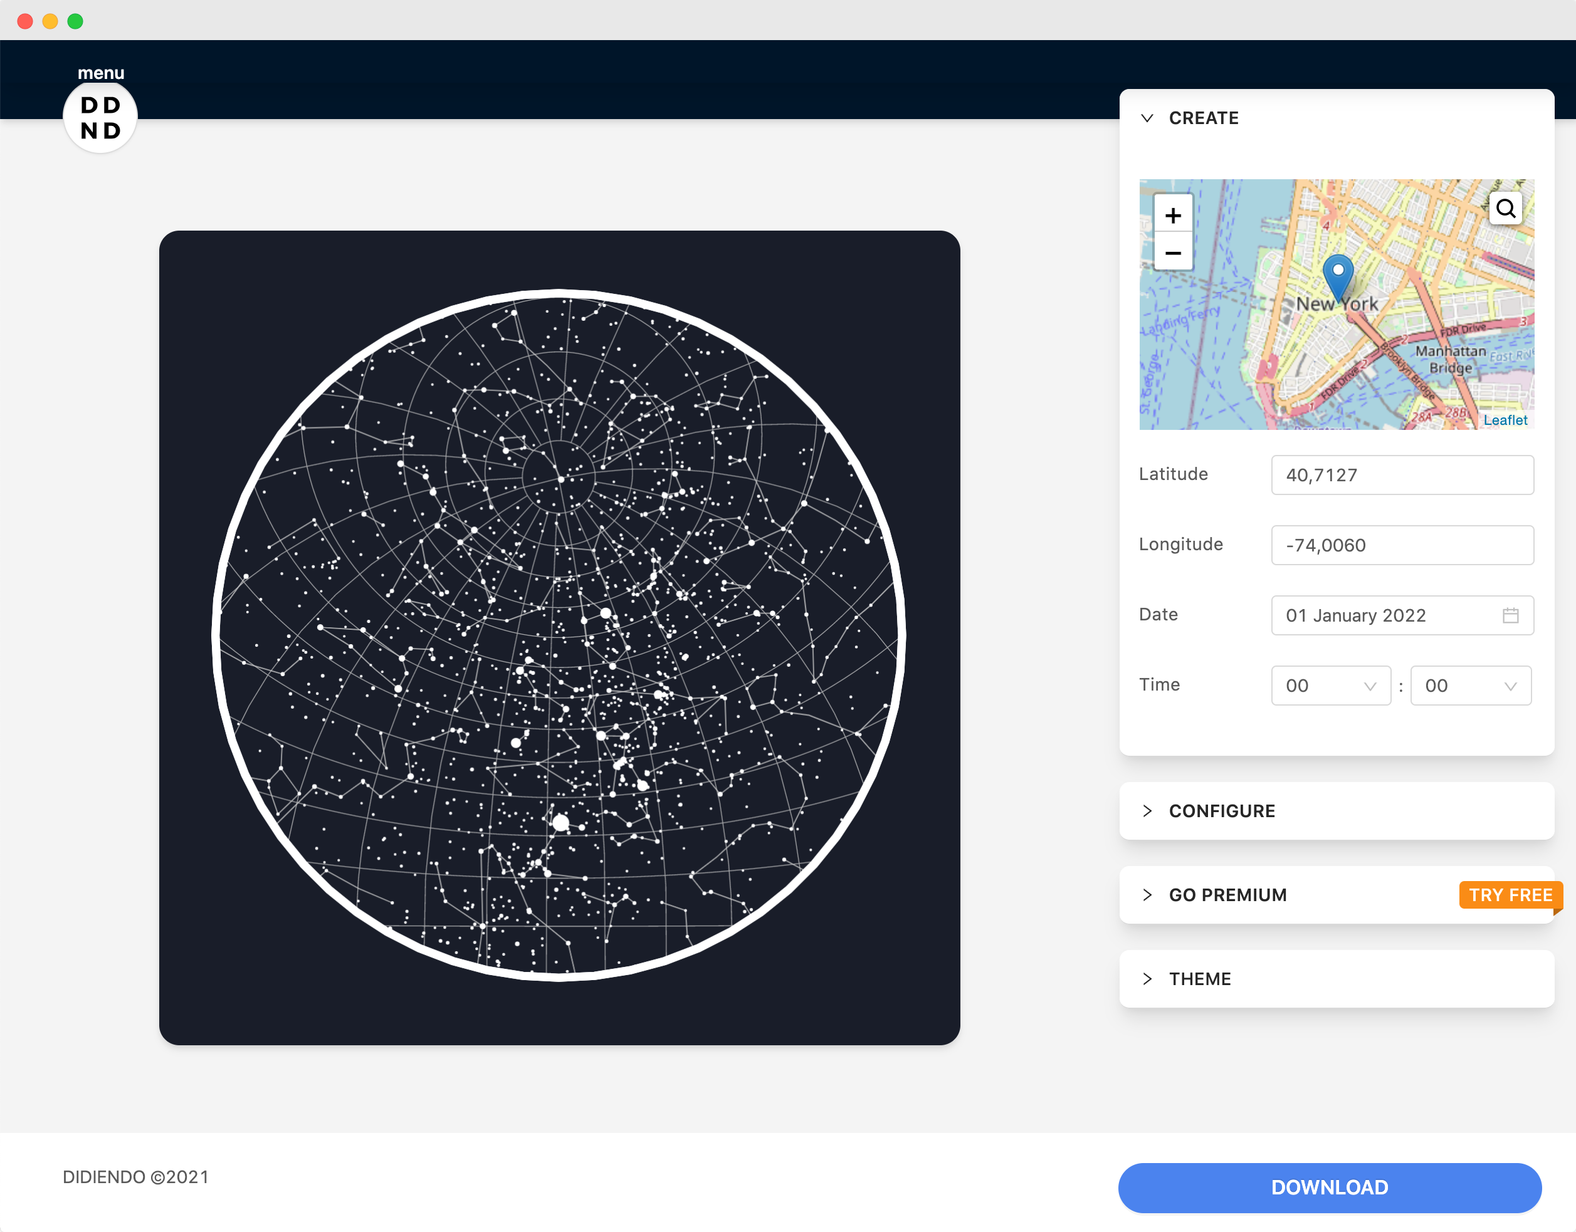Zoom in on the location map
Image resolution: width=1576 pixels, height=1232 pixels.
[1174, 214]
